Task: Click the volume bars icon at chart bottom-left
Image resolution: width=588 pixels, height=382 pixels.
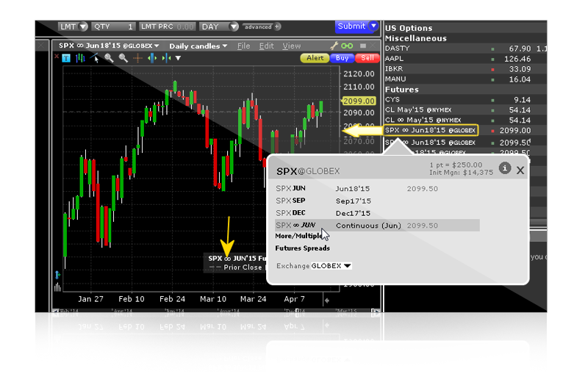Action: (x=57, y=287)
